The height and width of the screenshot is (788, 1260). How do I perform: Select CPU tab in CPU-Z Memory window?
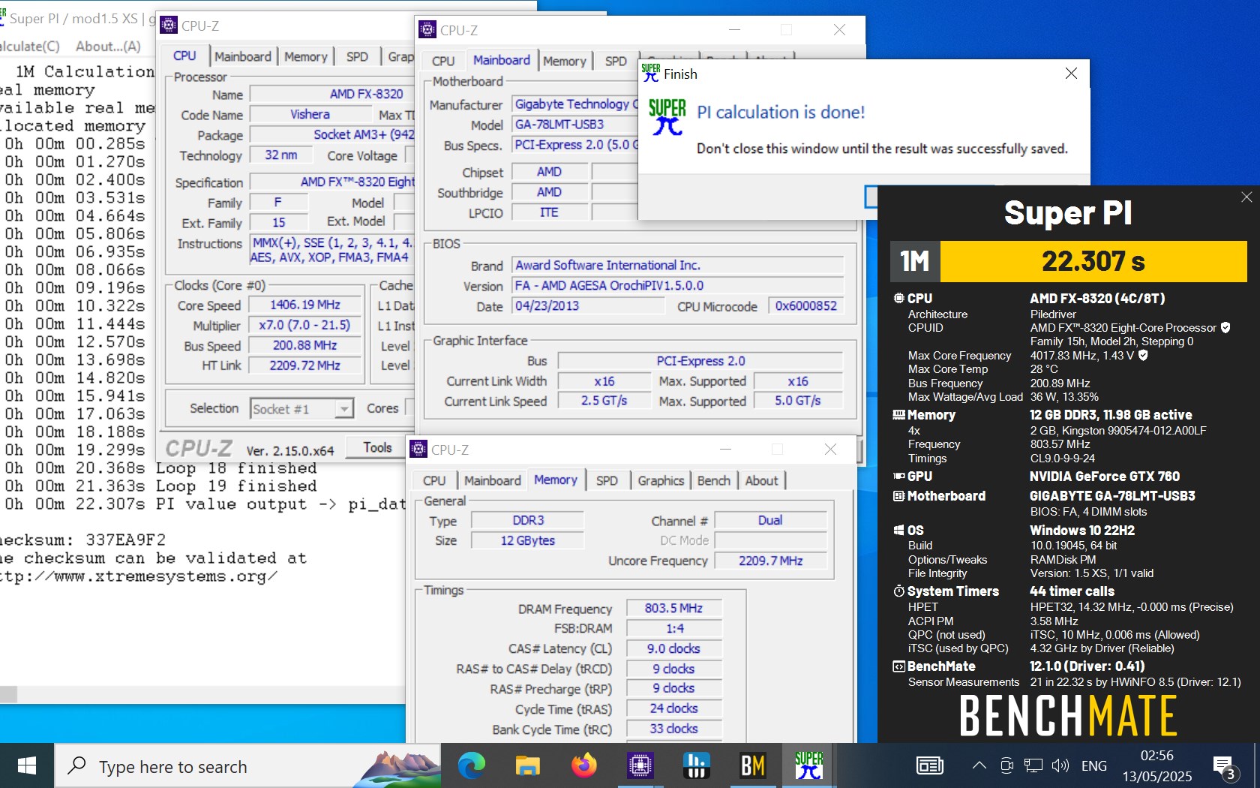433,480
